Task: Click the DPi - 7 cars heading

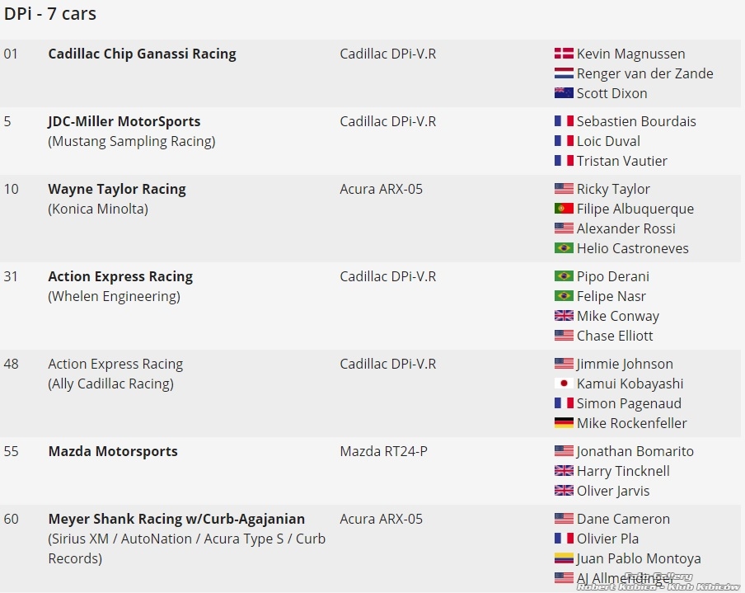Action: [50, 14]
